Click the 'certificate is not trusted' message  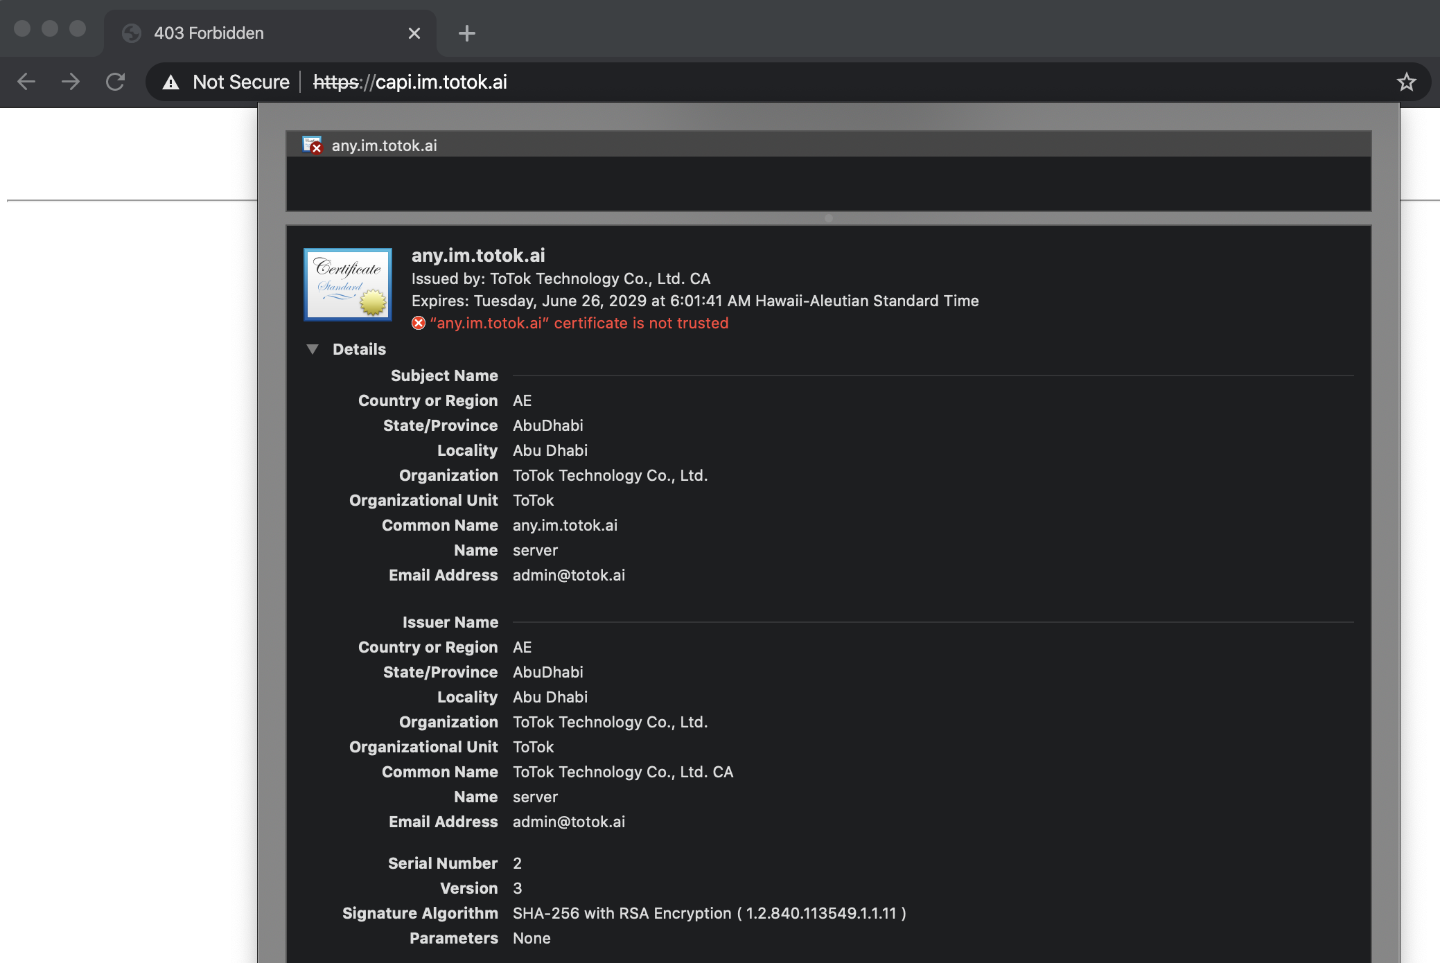point(579,323)
